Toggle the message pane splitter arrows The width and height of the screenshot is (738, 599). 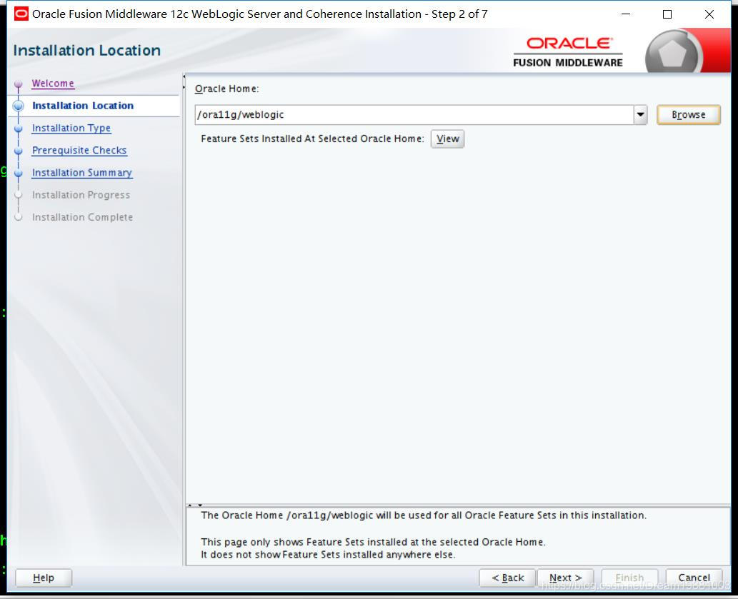coord(195,505)
